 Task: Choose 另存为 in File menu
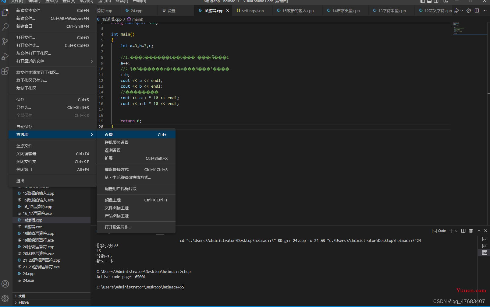coord(53,107)
